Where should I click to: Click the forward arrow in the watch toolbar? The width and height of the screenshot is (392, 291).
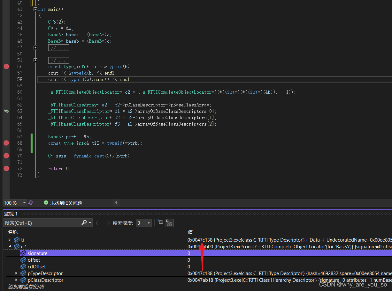point(107,223)
